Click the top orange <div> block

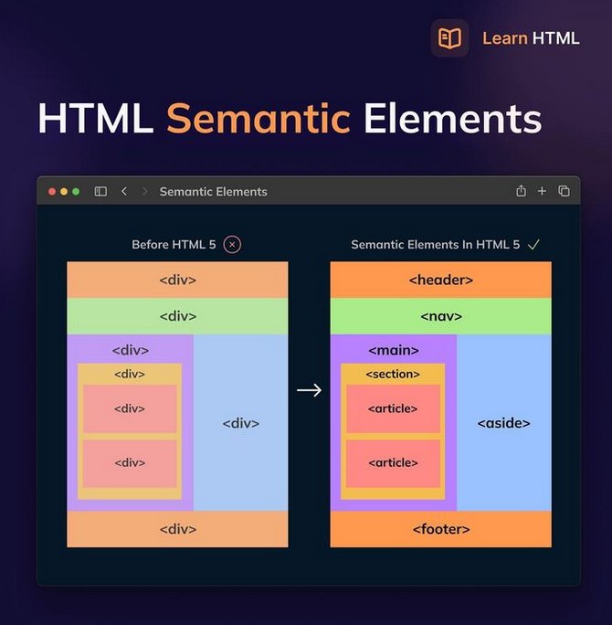(x=177, y=280)
